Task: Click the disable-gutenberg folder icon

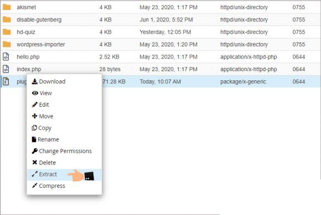Action: click(x=7, y=20)
